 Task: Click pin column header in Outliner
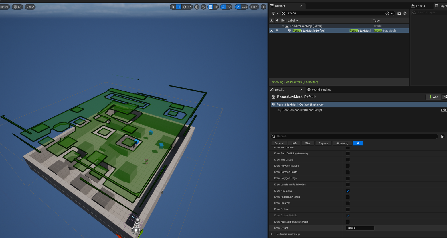tap(277, 20)
